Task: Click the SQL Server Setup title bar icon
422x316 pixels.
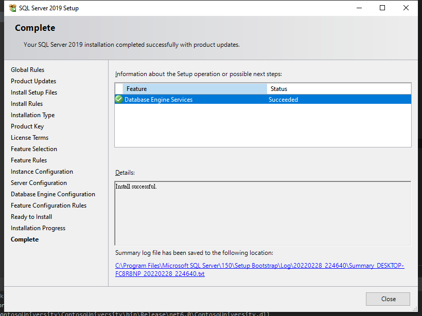Action: pyautogui.click(x=12, y=8)
